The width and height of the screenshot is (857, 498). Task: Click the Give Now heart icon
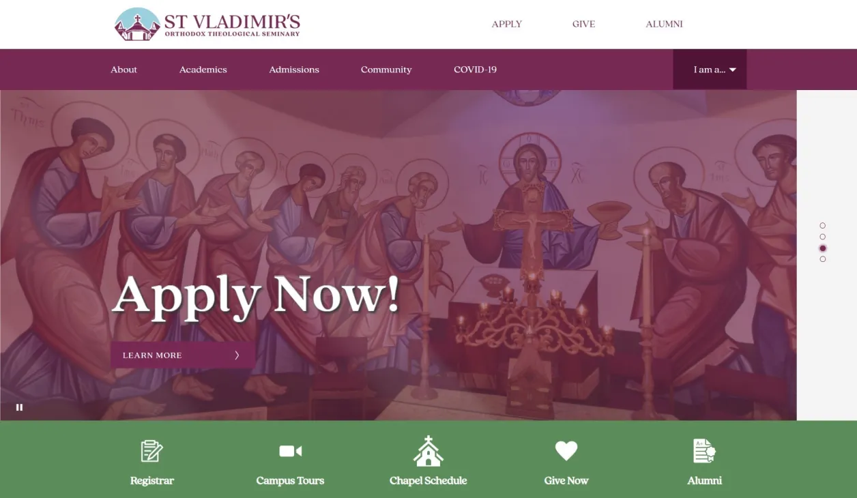tap(566, 451)
